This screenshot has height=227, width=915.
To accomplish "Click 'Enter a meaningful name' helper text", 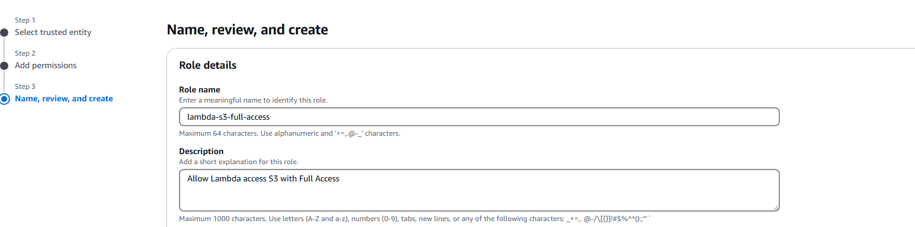I will tap(253, 100).
